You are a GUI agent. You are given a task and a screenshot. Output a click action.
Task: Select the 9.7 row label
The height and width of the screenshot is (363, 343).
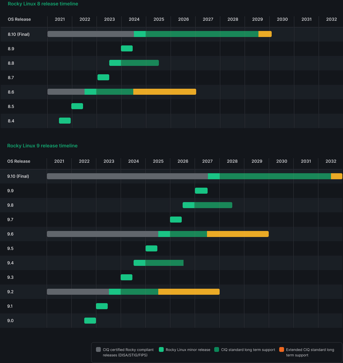10,220
